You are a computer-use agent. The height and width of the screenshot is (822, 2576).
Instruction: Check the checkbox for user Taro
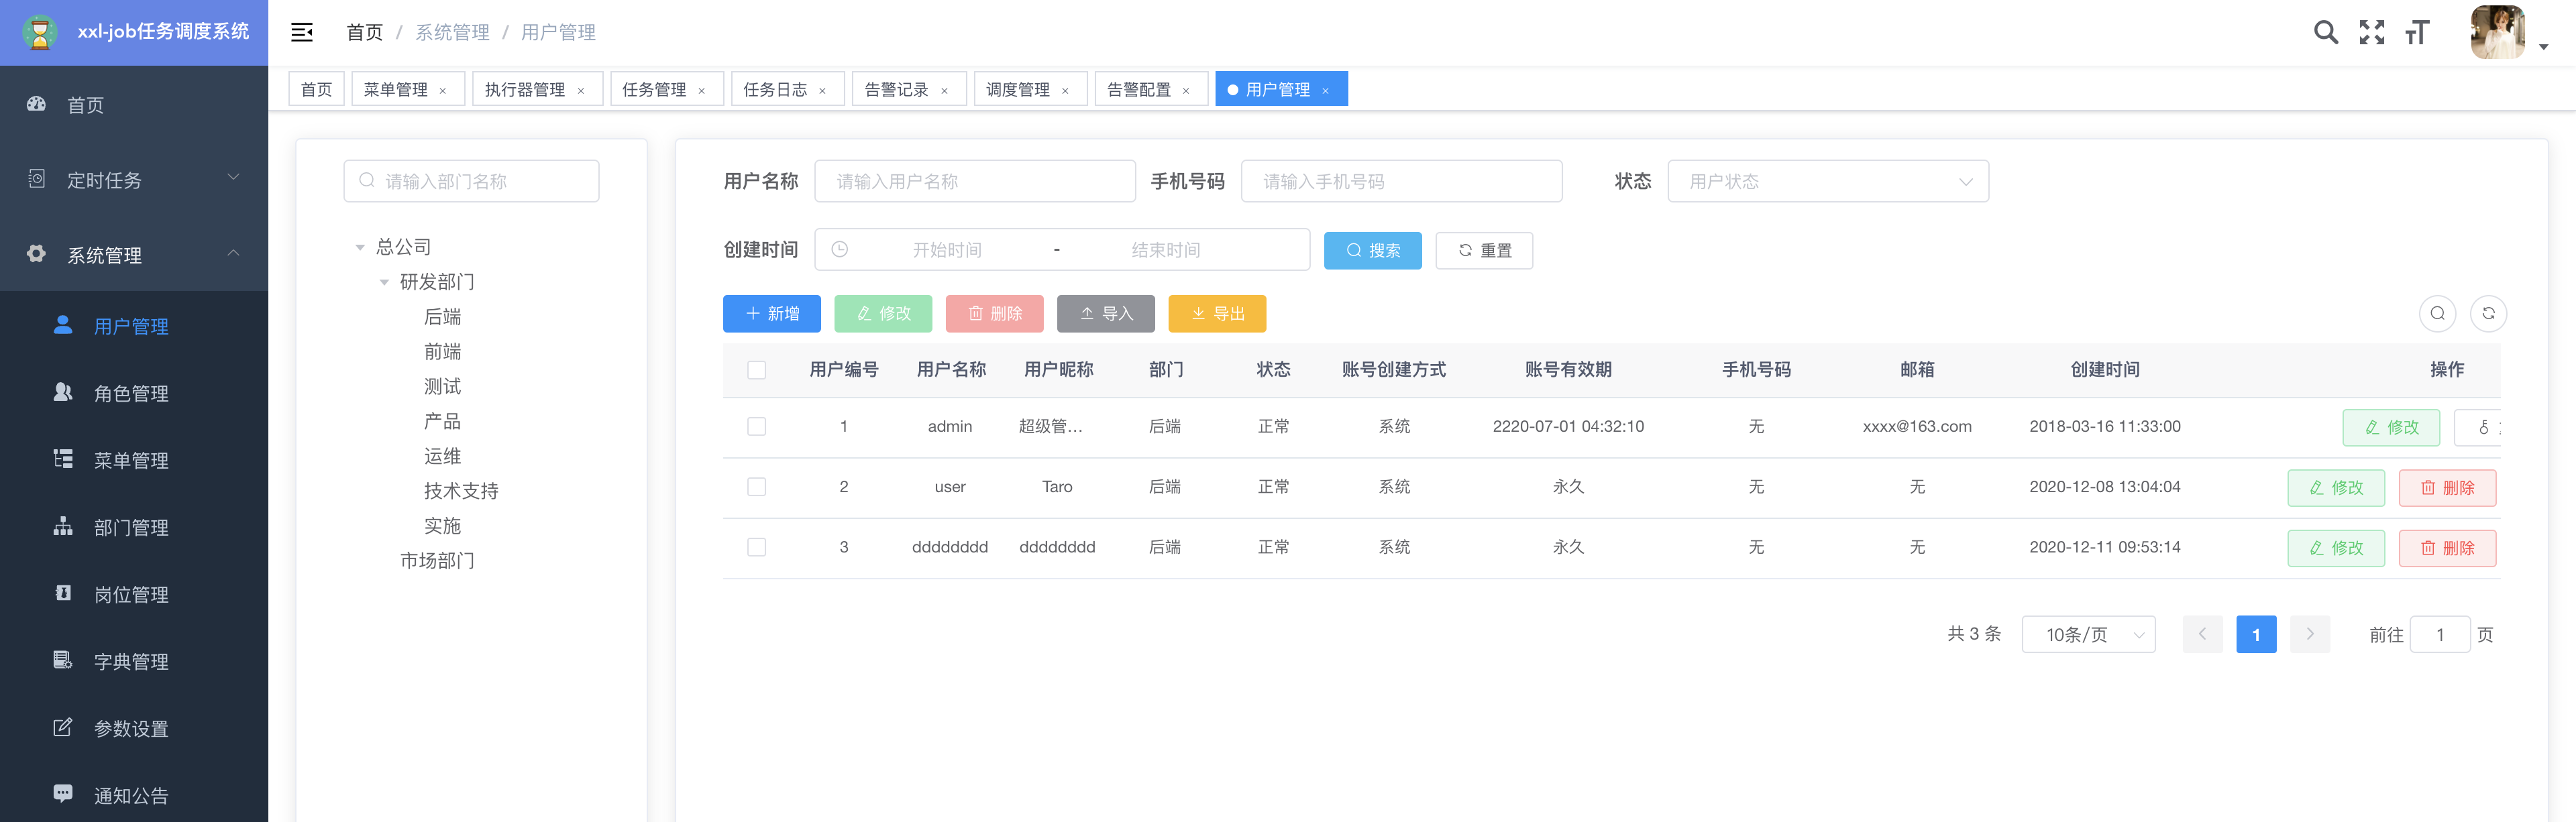click(756, 487)
